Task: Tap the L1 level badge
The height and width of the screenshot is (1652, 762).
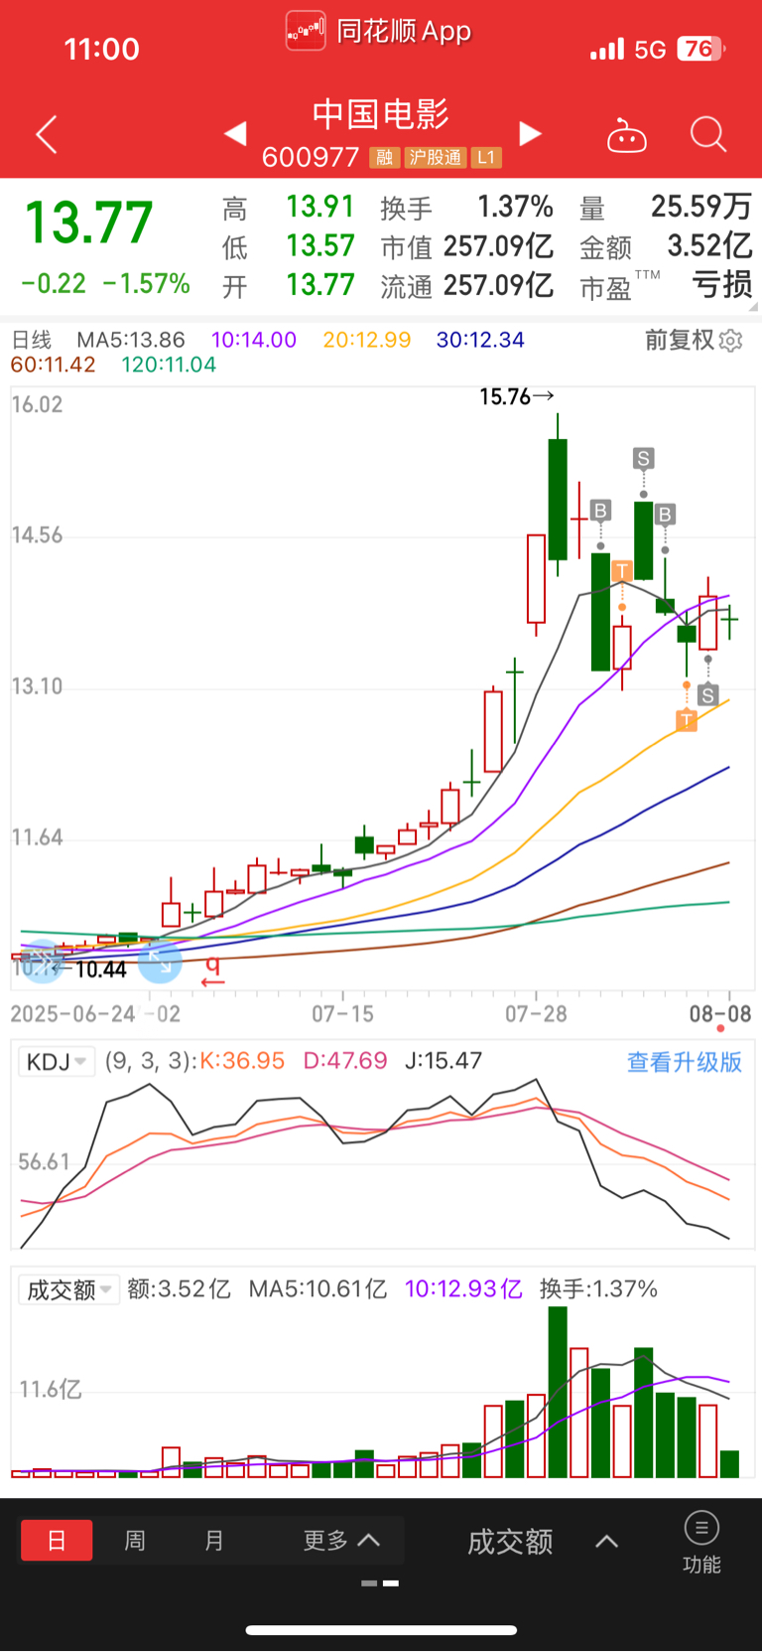Action: coord(485,158)
